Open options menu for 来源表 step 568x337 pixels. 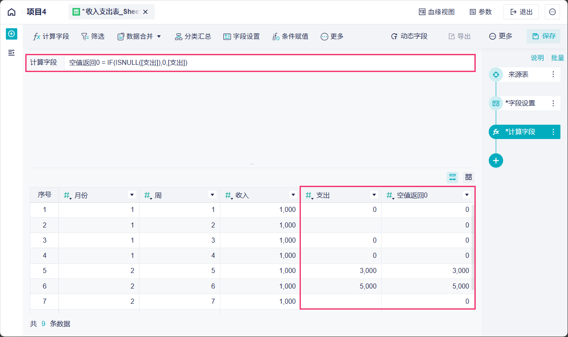(x=553, y=75)
